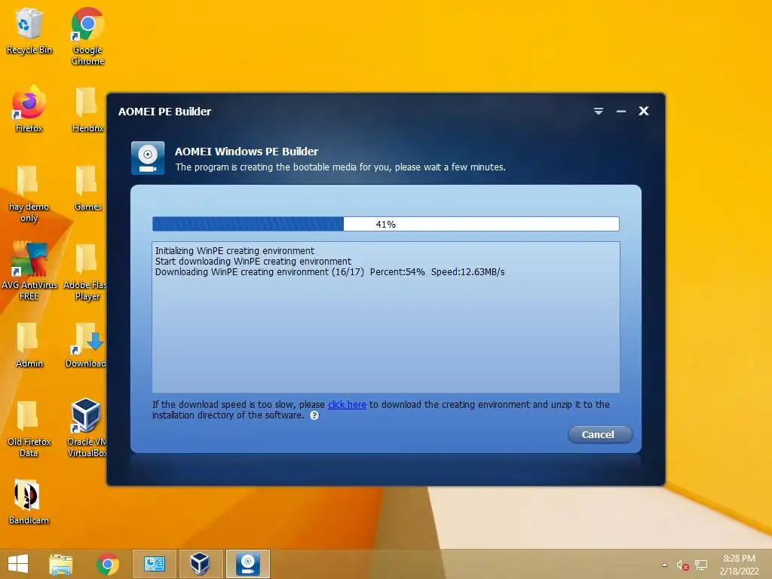772x579 pixels.
Task: Switch to AOMEI PE Builder taskbar button
Action: tap(247, 564)
